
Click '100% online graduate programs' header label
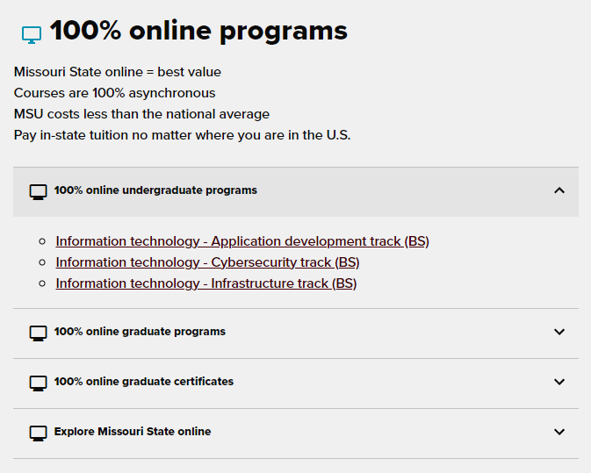coord(140,332)
